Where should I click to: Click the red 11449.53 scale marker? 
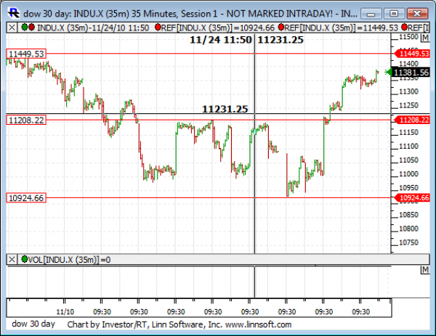tap(412, 54)
